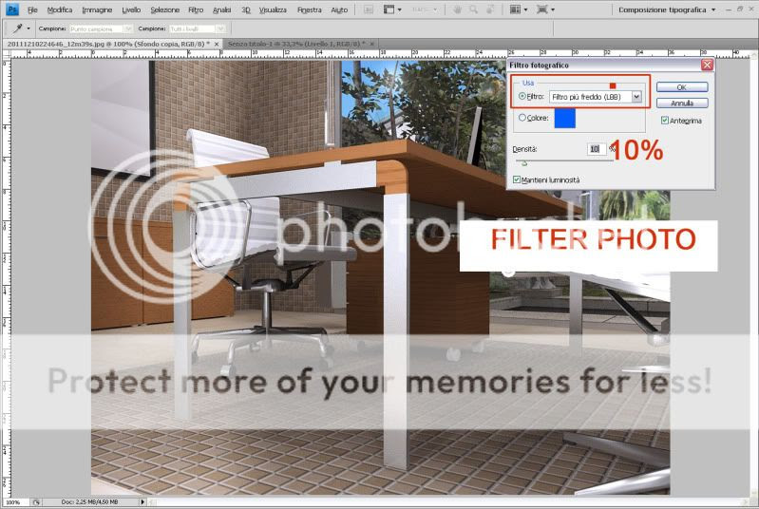Select the Colore radio button
The height and width of the screenshot is (509, 759).
[x=522, y=118]
